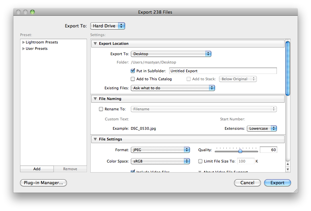Collapse the Export Location section
The width and height of the screenshot is (311, 211).
(95, 43)
